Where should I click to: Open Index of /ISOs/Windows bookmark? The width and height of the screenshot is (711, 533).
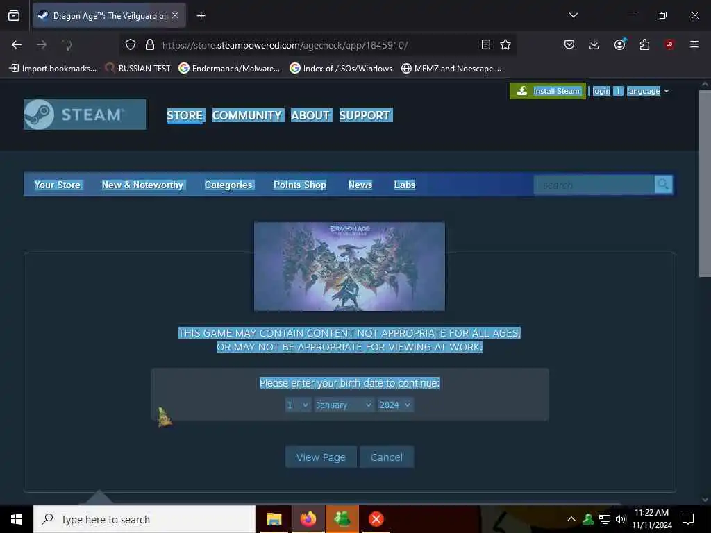(341, 69)
